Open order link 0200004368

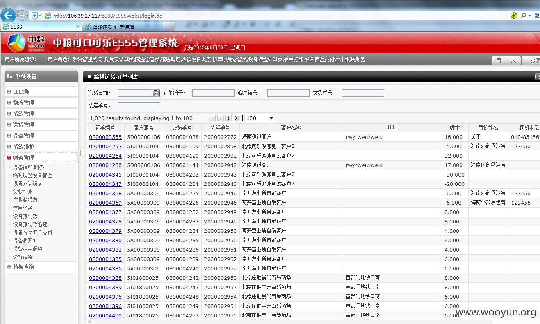coord(105,193)
